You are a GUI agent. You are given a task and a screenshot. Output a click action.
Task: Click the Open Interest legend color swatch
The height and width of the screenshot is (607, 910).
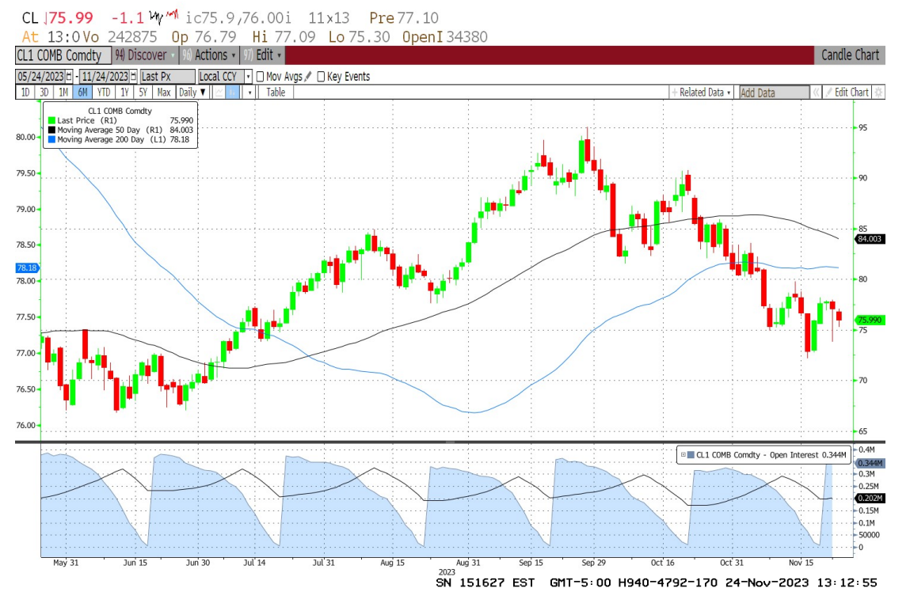pos(691,455)
